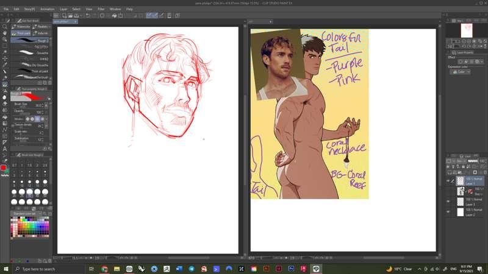Hide Layer 2 with its eye icon

coord(448,212)
